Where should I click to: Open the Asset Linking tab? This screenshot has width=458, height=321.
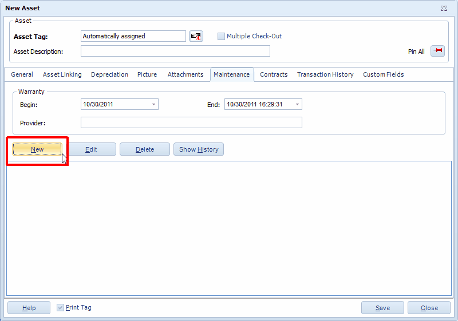[62, 74]
